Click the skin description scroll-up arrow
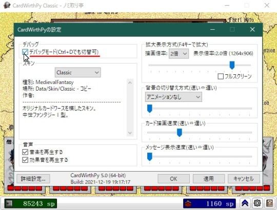 pyautogui.click(x=130, y=82)
